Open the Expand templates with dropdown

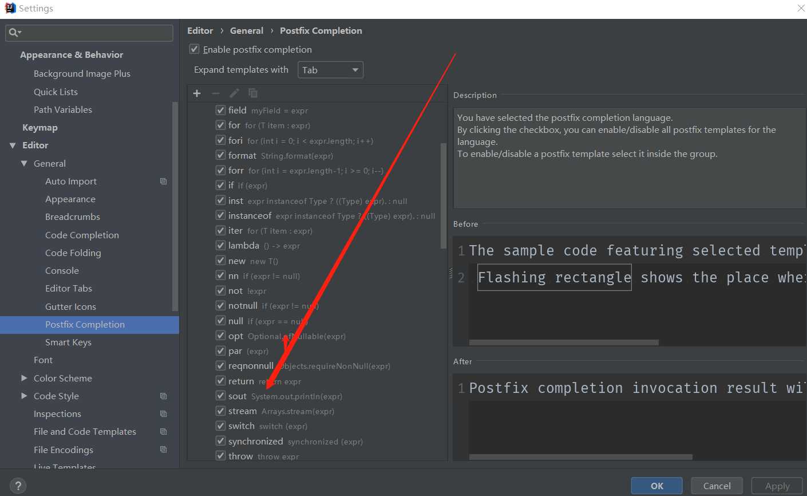tap(330, 70)
